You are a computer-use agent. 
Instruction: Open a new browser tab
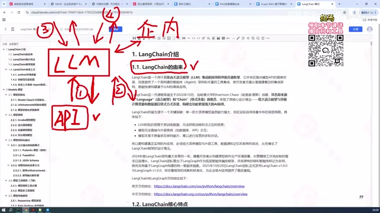click(339, 4)
